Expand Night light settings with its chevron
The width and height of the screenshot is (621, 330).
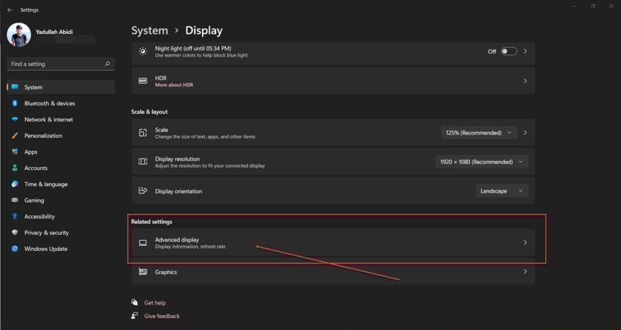click(526, 52)
